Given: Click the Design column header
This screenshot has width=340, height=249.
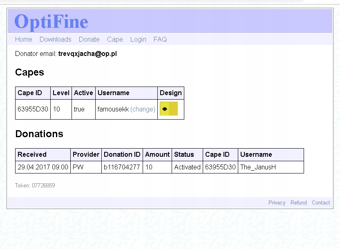Looking at the screenshot, I should click(171, 93).
